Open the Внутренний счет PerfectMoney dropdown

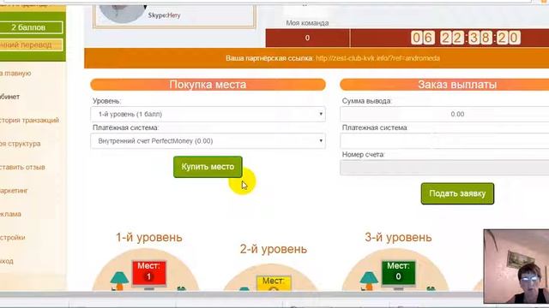coord(208,141)
